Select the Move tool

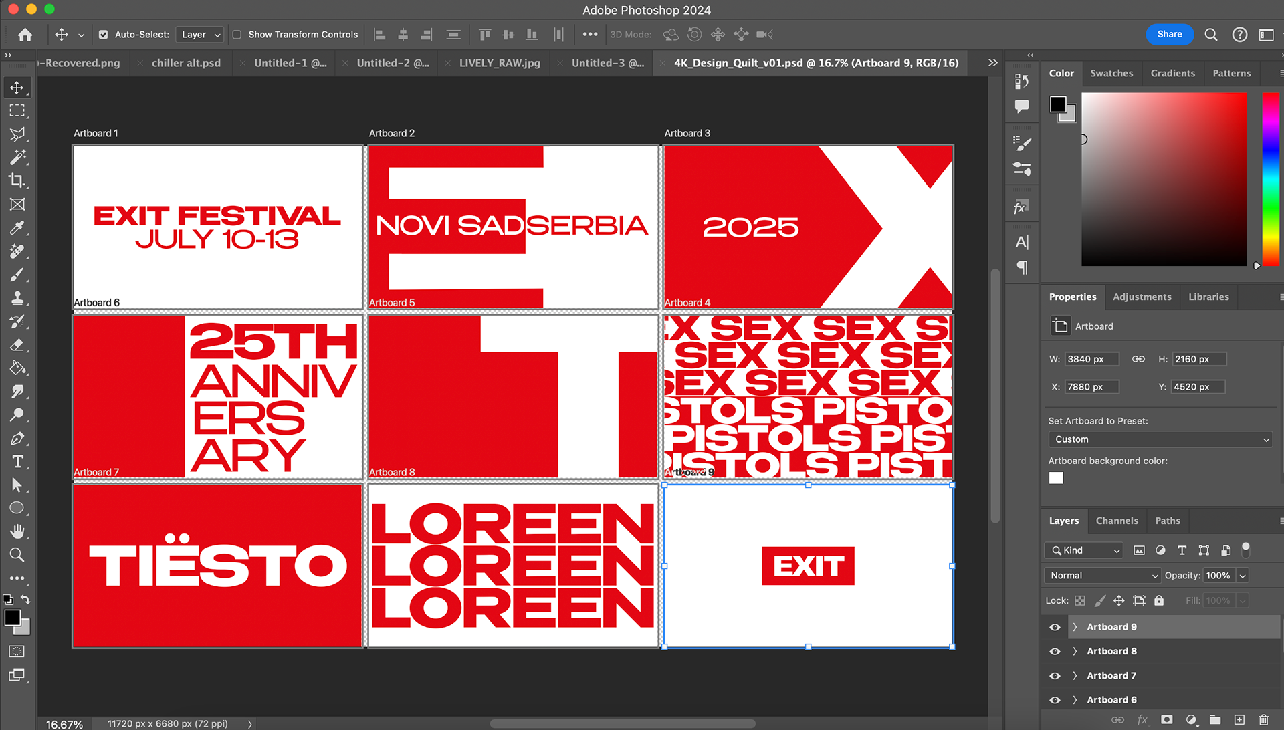[x=17, y=87]
